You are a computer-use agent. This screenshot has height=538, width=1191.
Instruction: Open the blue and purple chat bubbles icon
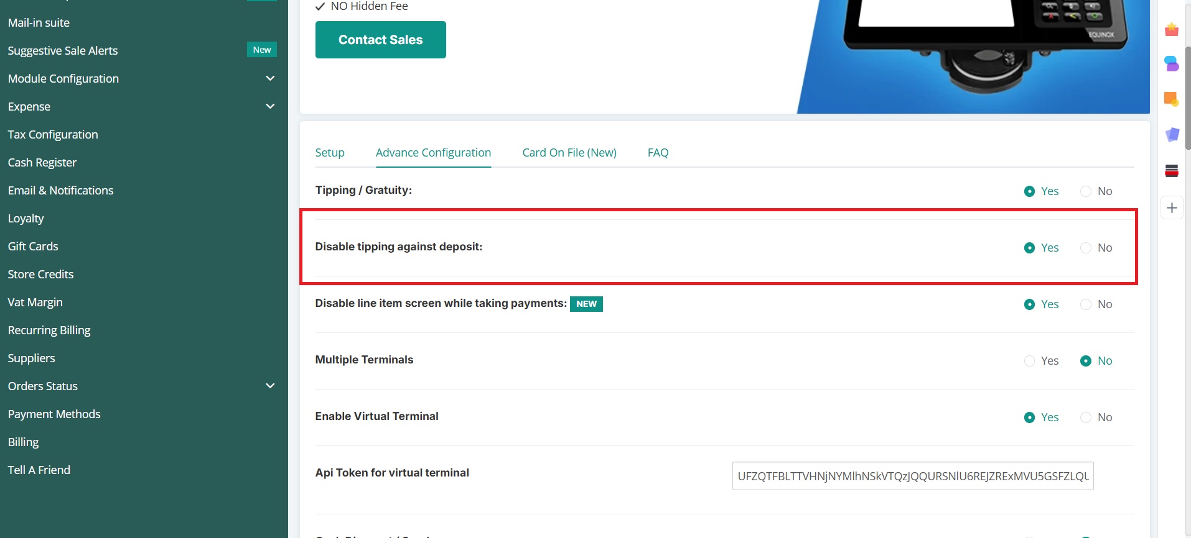click(1172, 63)
